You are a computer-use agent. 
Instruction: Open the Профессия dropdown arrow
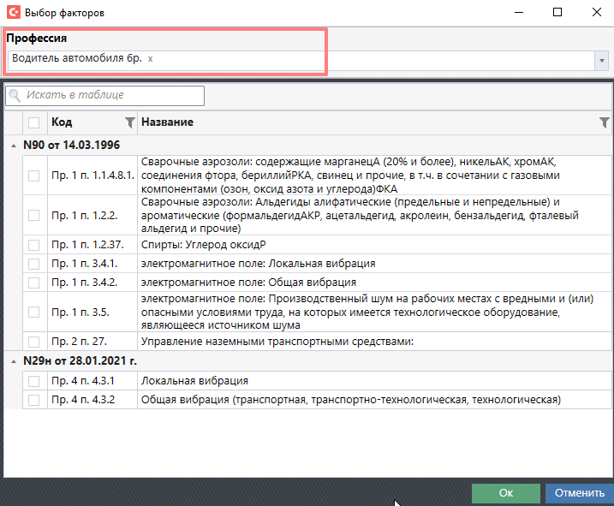[602, 61]
